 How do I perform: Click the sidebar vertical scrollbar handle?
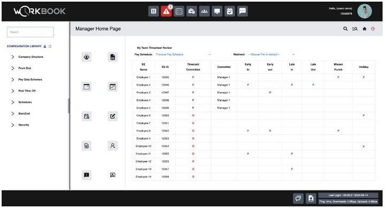coord(68,106)
